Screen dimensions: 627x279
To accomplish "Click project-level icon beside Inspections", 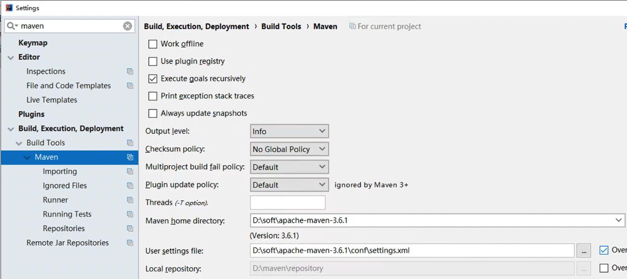I will point(130,71).
